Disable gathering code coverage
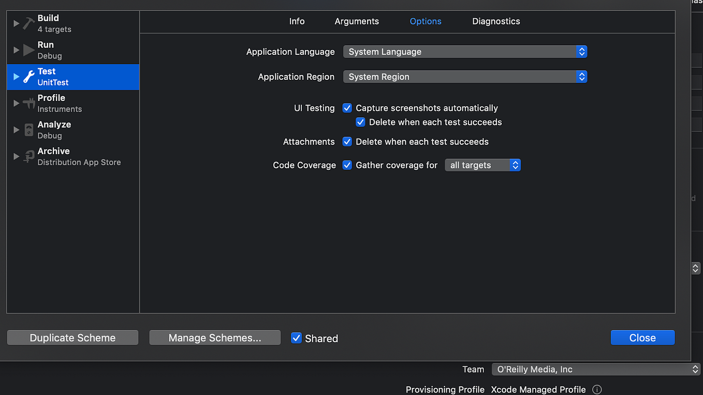The height and width of the screenshot is (395, 703). pos(347,165)
